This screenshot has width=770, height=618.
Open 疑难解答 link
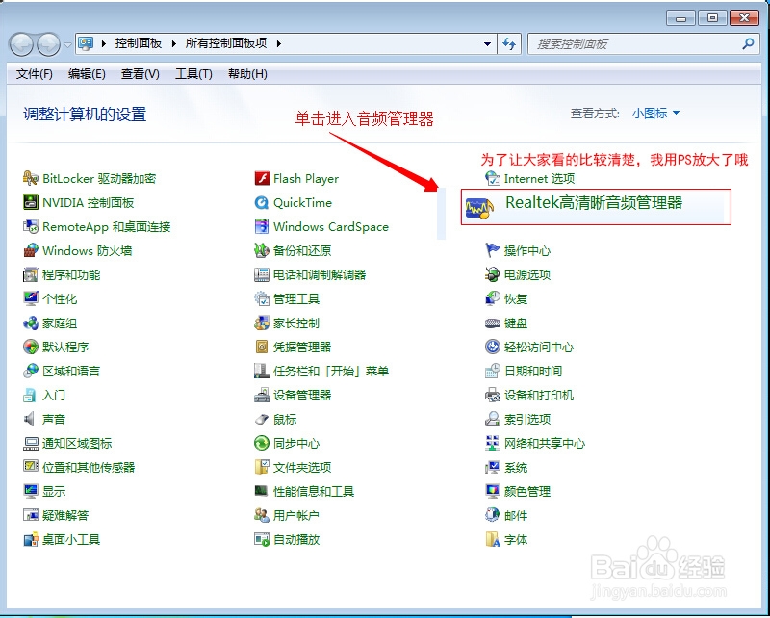click(65, 515)
